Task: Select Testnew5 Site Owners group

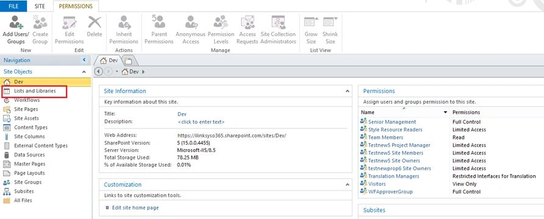Action: 394,161
